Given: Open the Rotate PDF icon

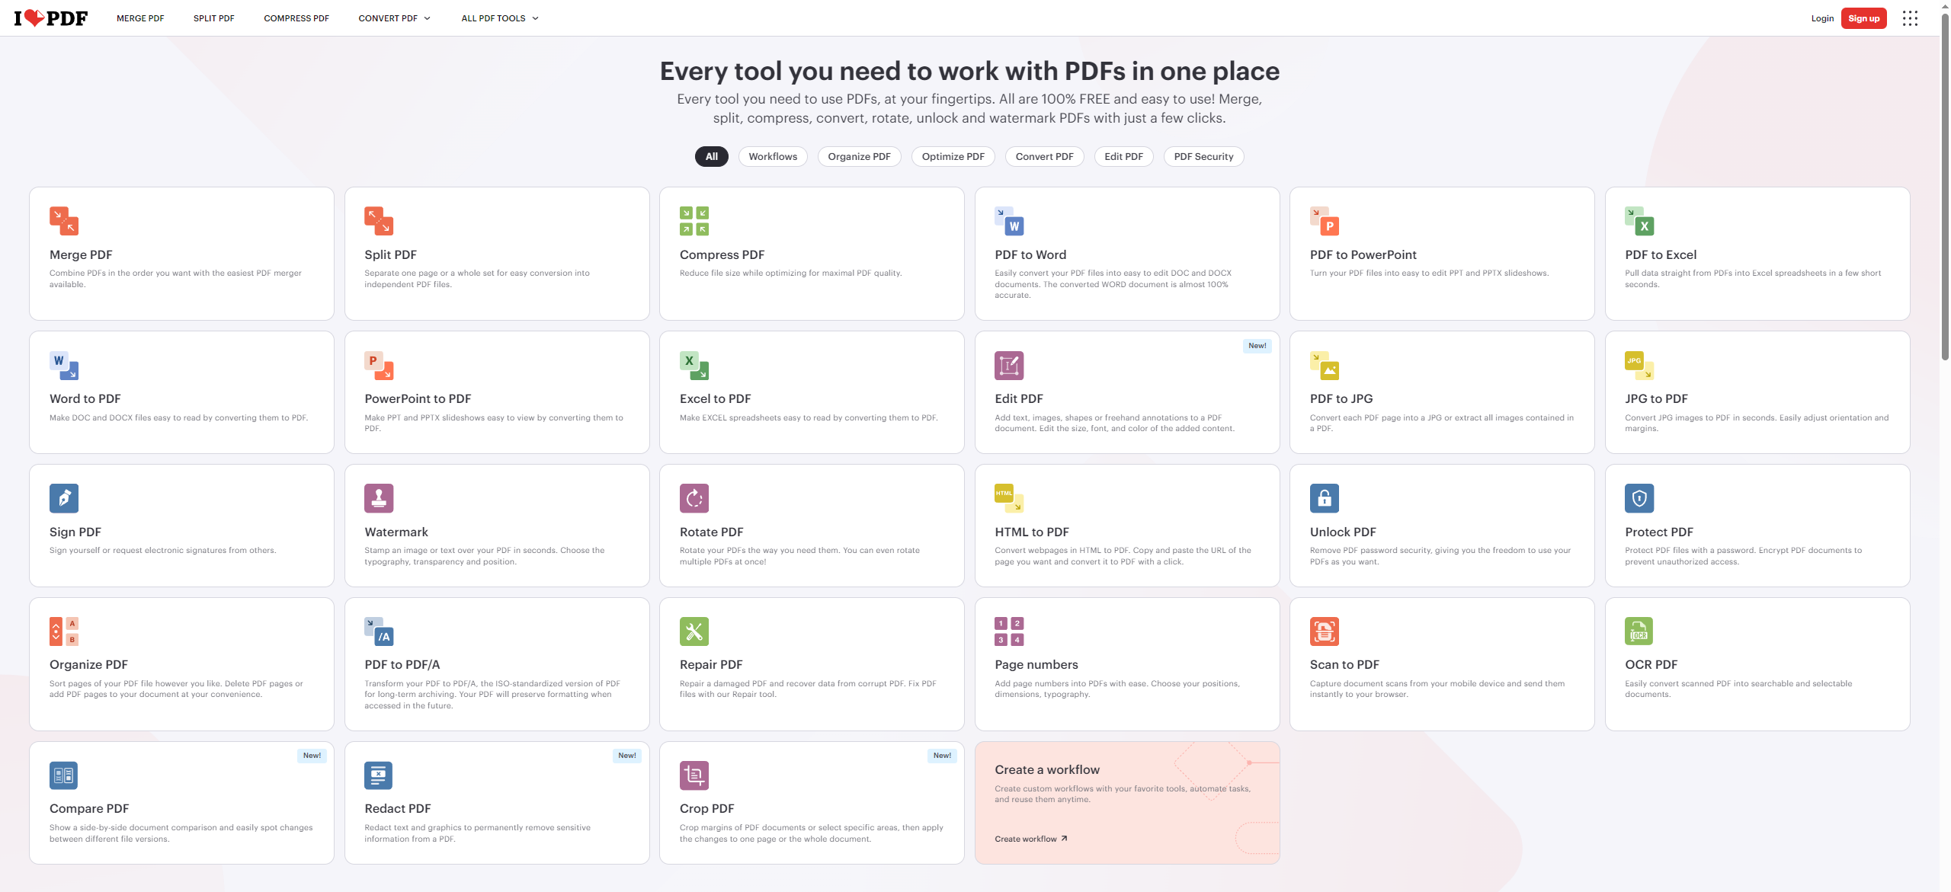Looking at the screenshot, I should [x=694, y=498].
